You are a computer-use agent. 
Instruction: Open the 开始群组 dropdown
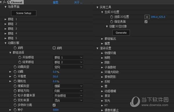coord(68,57)
